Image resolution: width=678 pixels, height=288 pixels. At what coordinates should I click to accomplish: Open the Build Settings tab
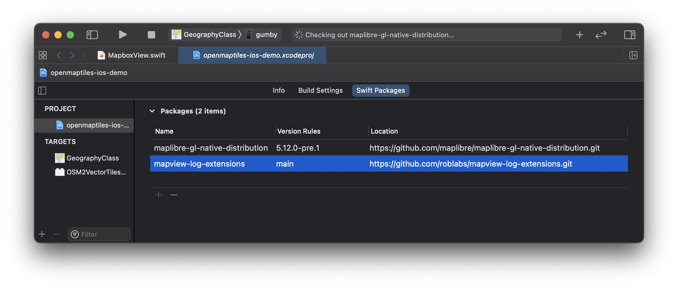[320, 91]
